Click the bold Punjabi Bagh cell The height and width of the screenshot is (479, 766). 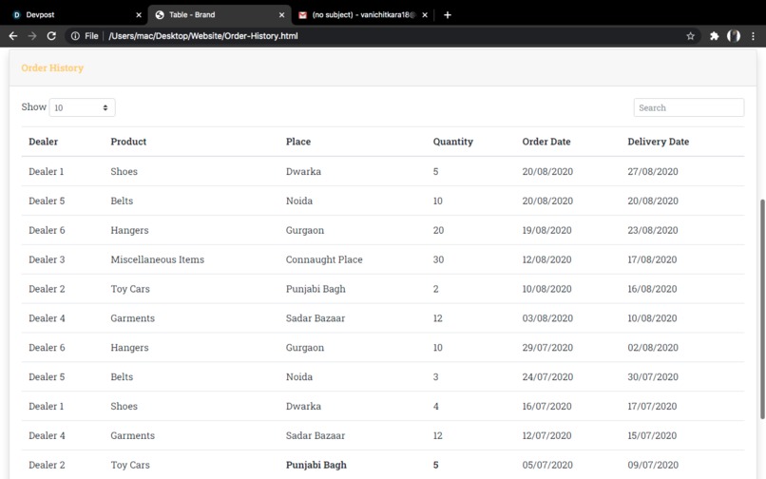[316, 465]
